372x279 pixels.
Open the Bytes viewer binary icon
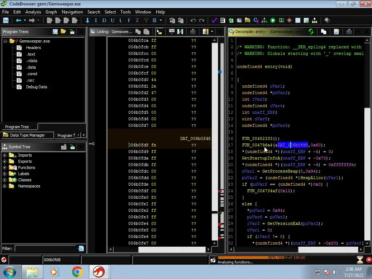(223, 20)
